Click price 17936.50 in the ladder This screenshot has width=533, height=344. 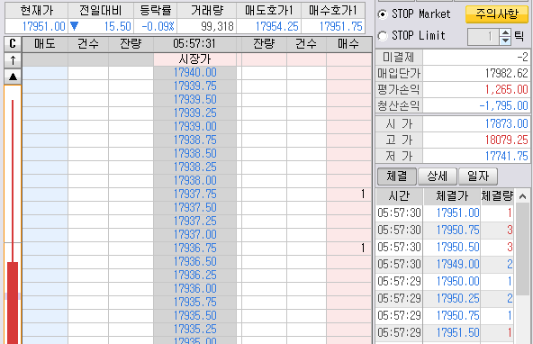[194, 262]
